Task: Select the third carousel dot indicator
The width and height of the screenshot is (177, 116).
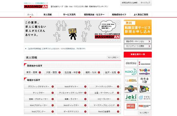Action: pyautogui.click(x=114, y=40)
